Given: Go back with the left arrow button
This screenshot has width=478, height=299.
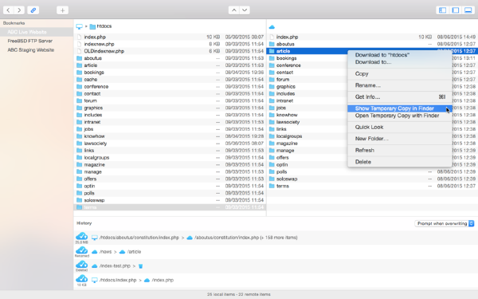Looking at the screenshot, I should click(9, 10).
